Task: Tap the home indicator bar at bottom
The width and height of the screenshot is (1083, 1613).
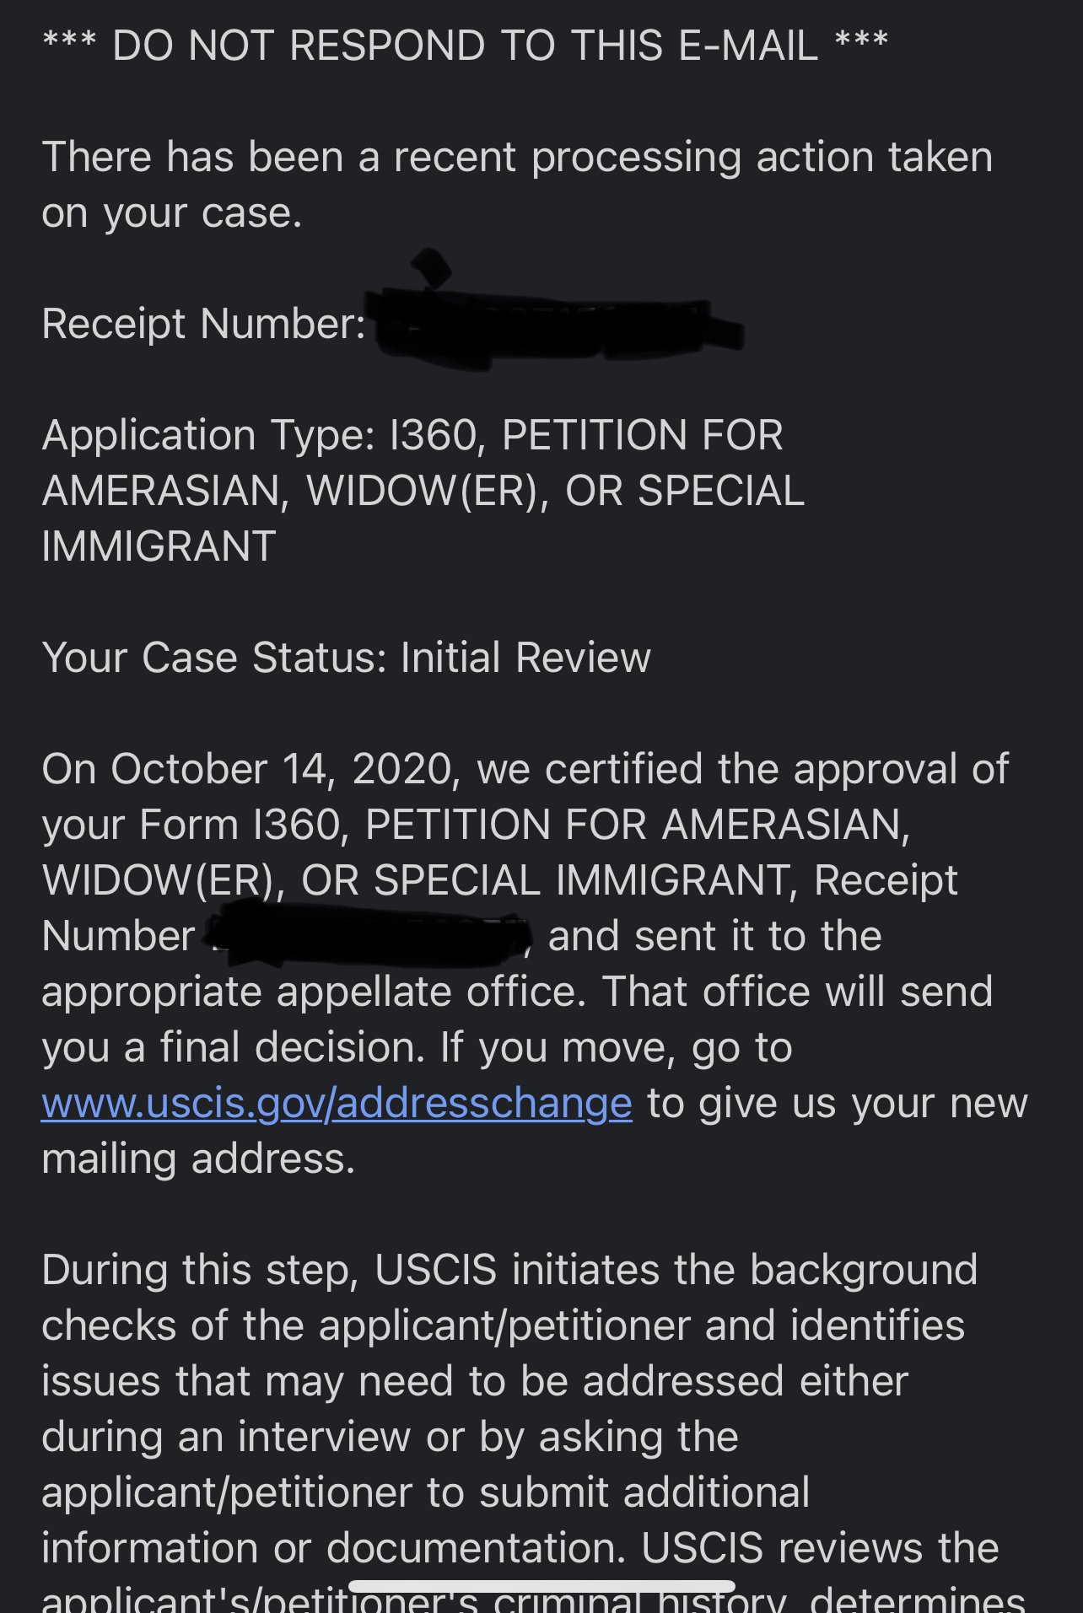Action: [541, 1586]
